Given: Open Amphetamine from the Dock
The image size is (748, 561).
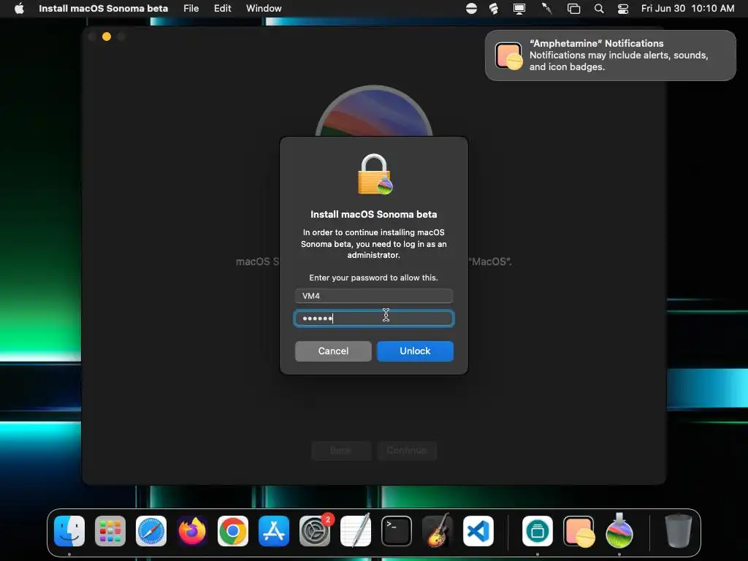Looking at the screenshot, I should [579, 531].
